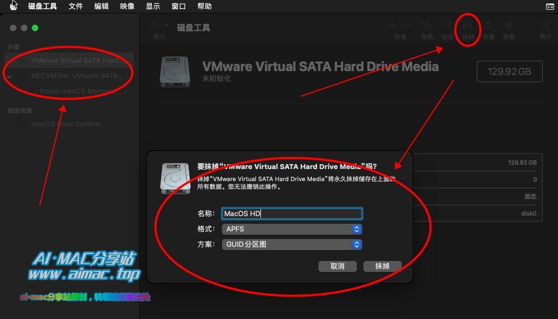Open the 磁盘工具 application menu
Image resolution: width=558 pixels, height=319 pixels.
coord(42,6)
